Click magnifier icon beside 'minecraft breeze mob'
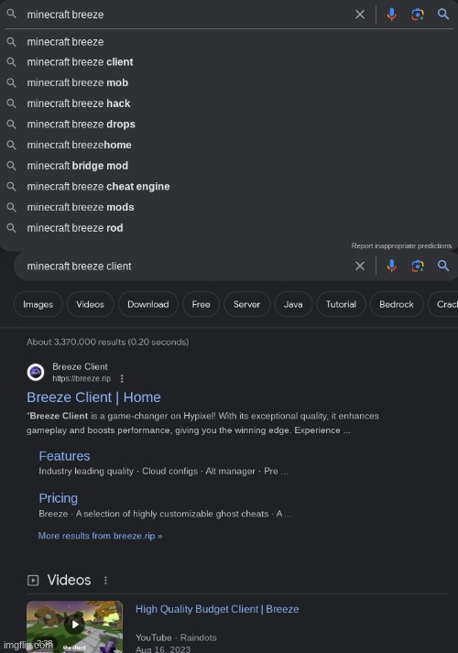This screenshot has width=458, height=653. pos(11,82)
